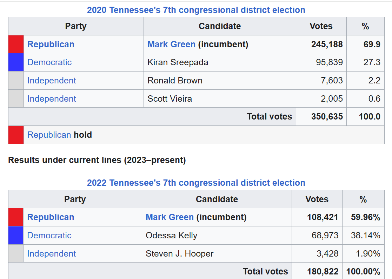The width and height of the screenshot is (392, 279).
Task: Click red color cell in Republican hold row
Action: (16, 135)
